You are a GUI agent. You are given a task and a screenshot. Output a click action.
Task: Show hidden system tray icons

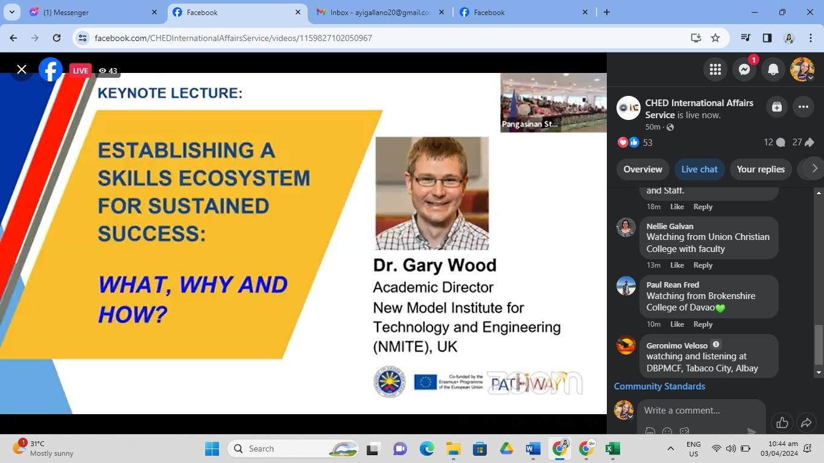tap(670, 449)
